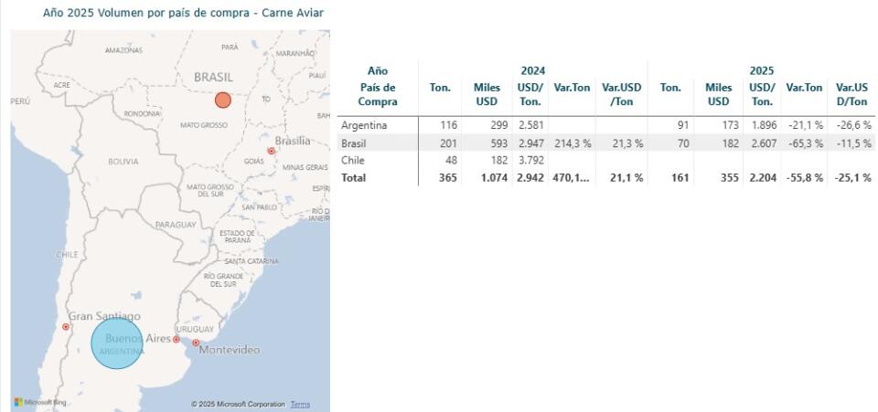Viewport: 878px width, 412px height.
Task: Click the 2024 Var.USD/Ton column header
Action: click(x=622, y=94)
